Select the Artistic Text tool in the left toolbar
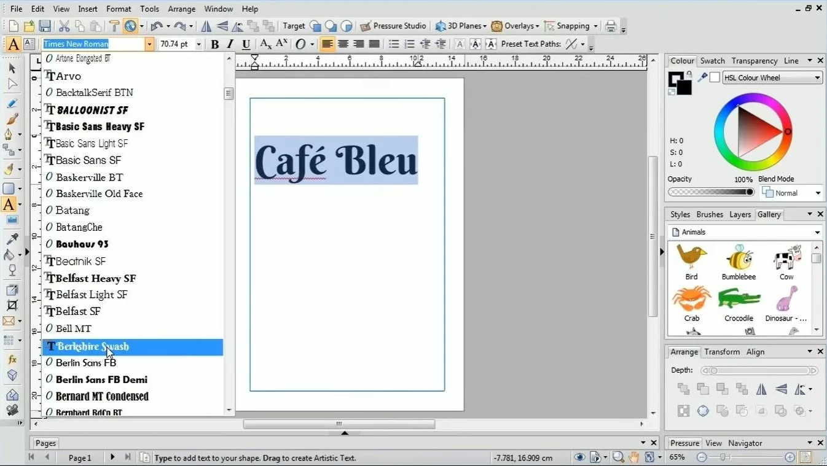Viewport: 827px width, 466px height. coord(9,205)
